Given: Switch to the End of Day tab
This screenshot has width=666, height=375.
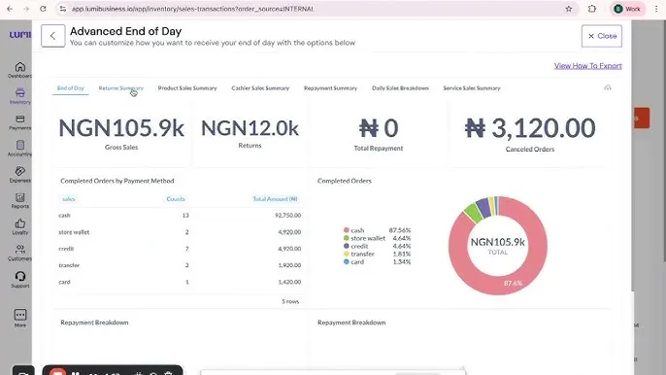Looking at the screenshot, I should [71, 88].
